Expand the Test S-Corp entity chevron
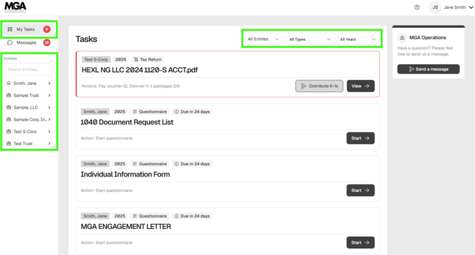 click(x=49, y=132)
